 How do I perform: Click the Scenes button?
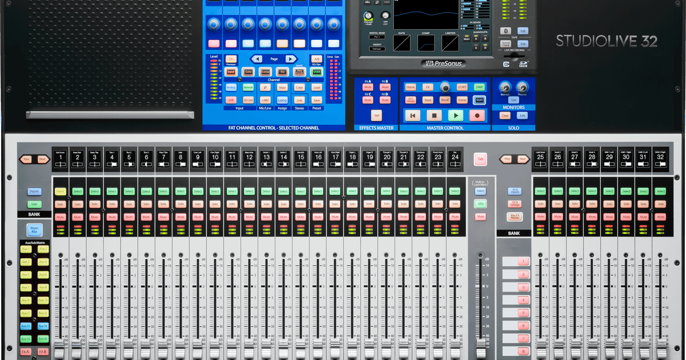(x=462, y=100)
